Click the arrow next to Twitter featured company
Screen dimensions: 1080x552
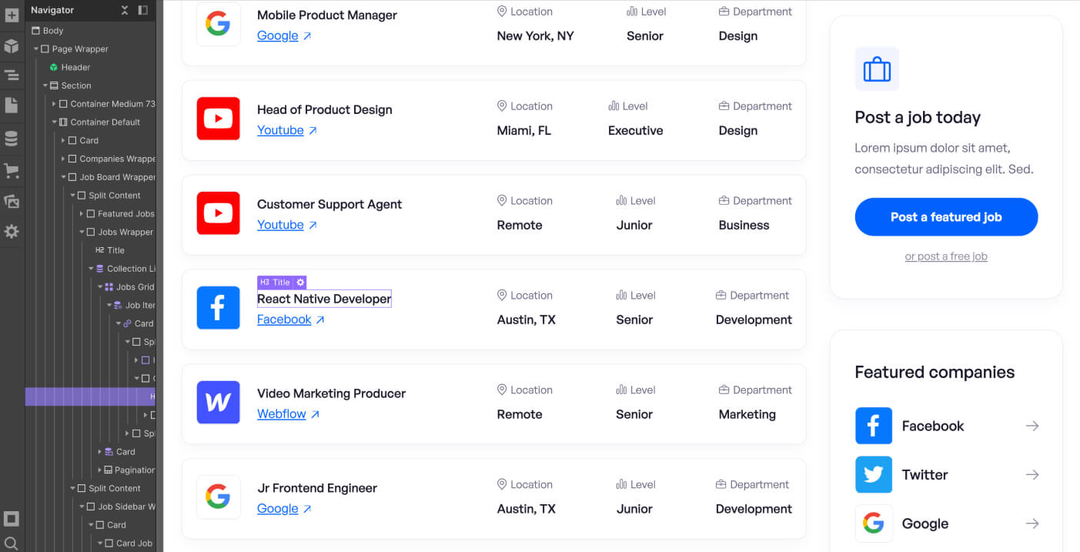click(1032, 475)
